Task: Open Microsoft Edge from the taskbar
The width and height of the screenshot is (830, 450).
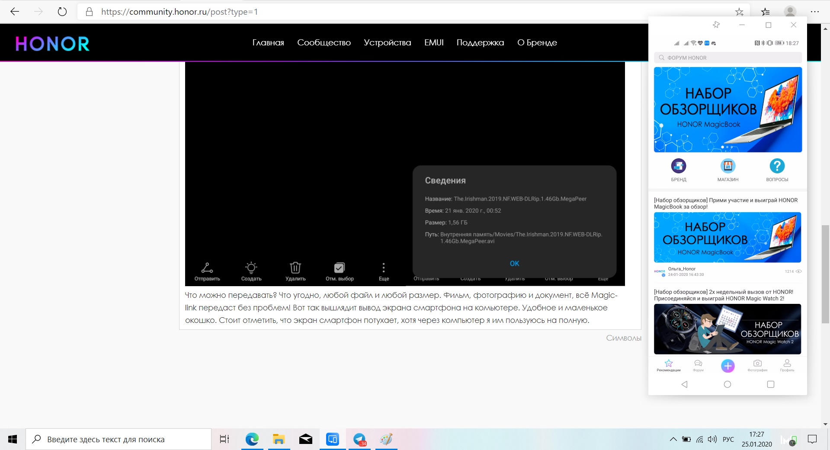Action: pos(252,439)
